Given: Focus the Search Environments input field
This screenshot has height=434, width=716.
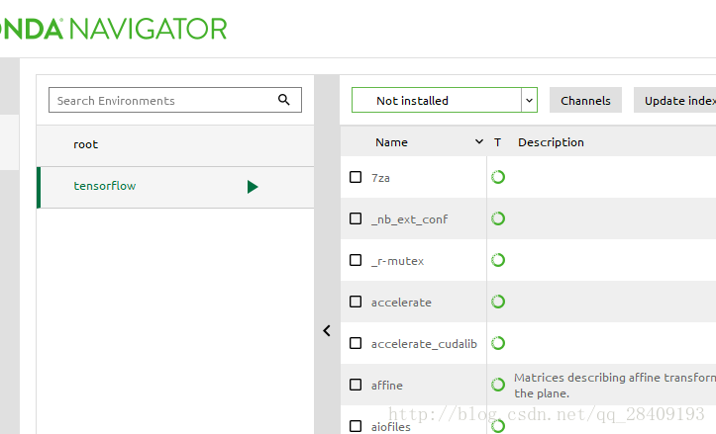Looking at the screenshot, I should (x=175, y=100).
